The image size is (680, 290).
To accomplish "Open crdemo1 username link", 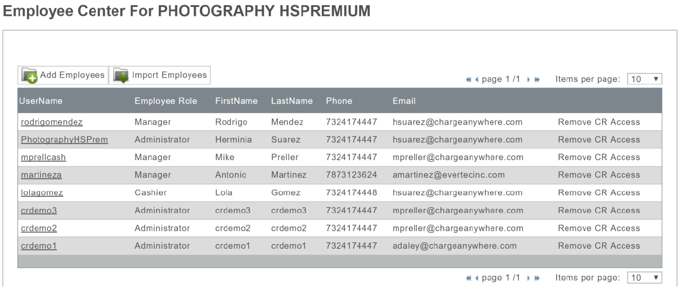I will (x=39, y=246).
